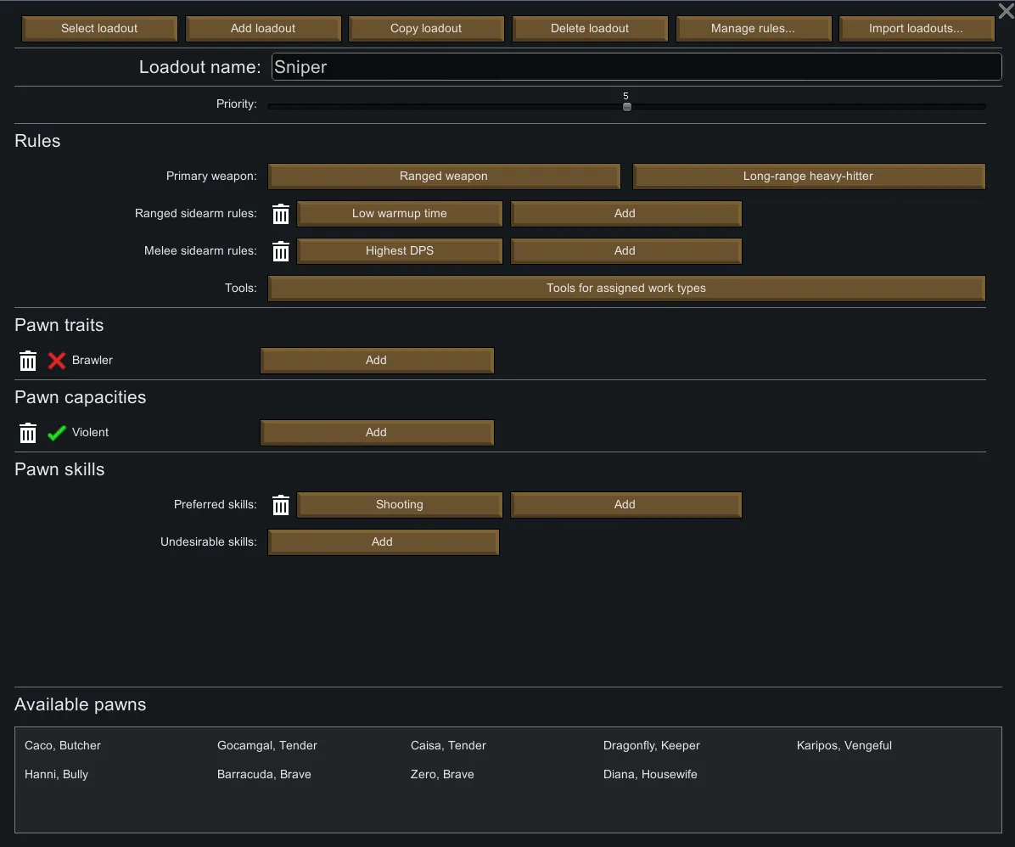Click trash icon beside Highest DPS rule
The image size is (1015, 847).
tap(281, 251)
